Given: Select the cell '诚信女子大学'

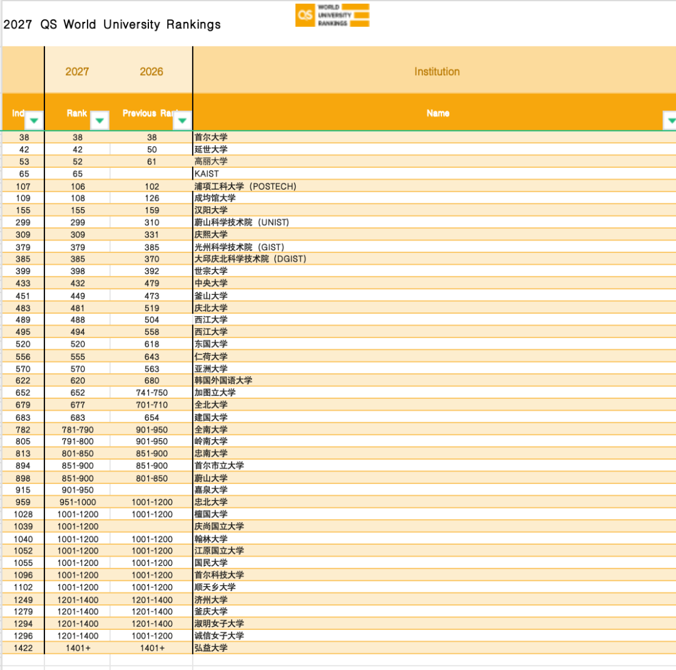Looking at the screenshot, I should pos(434,636).
